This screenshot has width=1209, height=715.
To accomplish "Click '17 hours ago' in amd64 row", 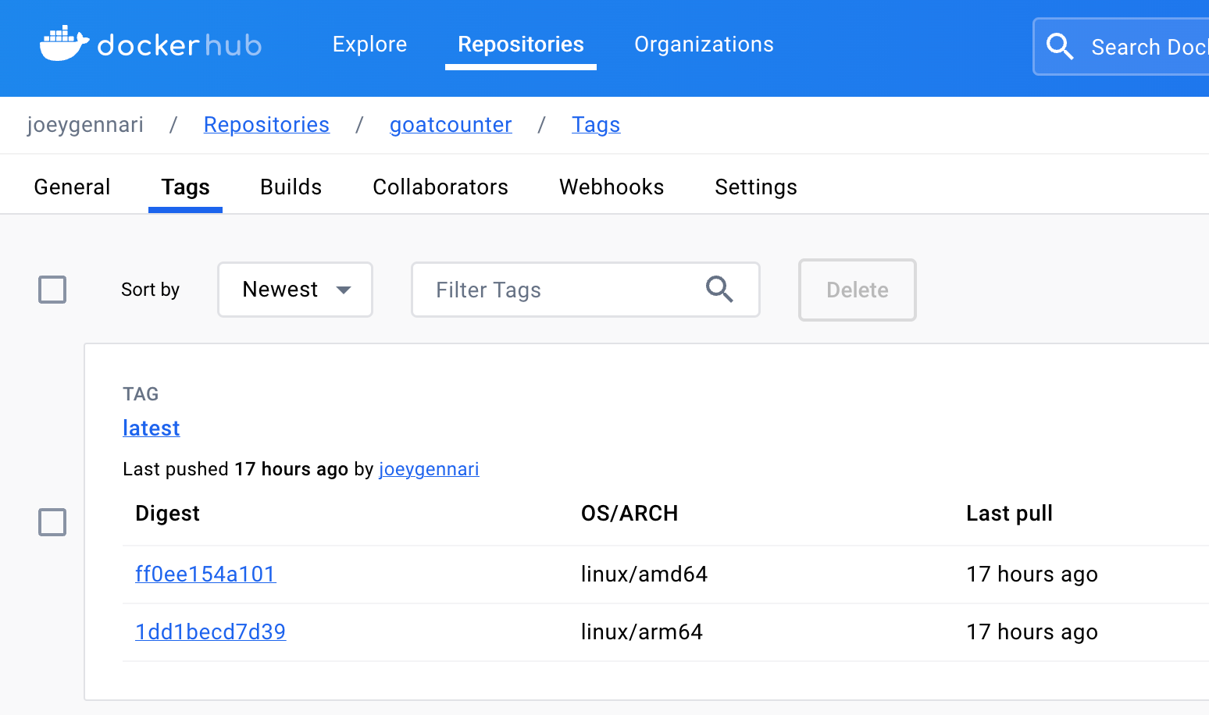I will click(x=1032, y=574).
